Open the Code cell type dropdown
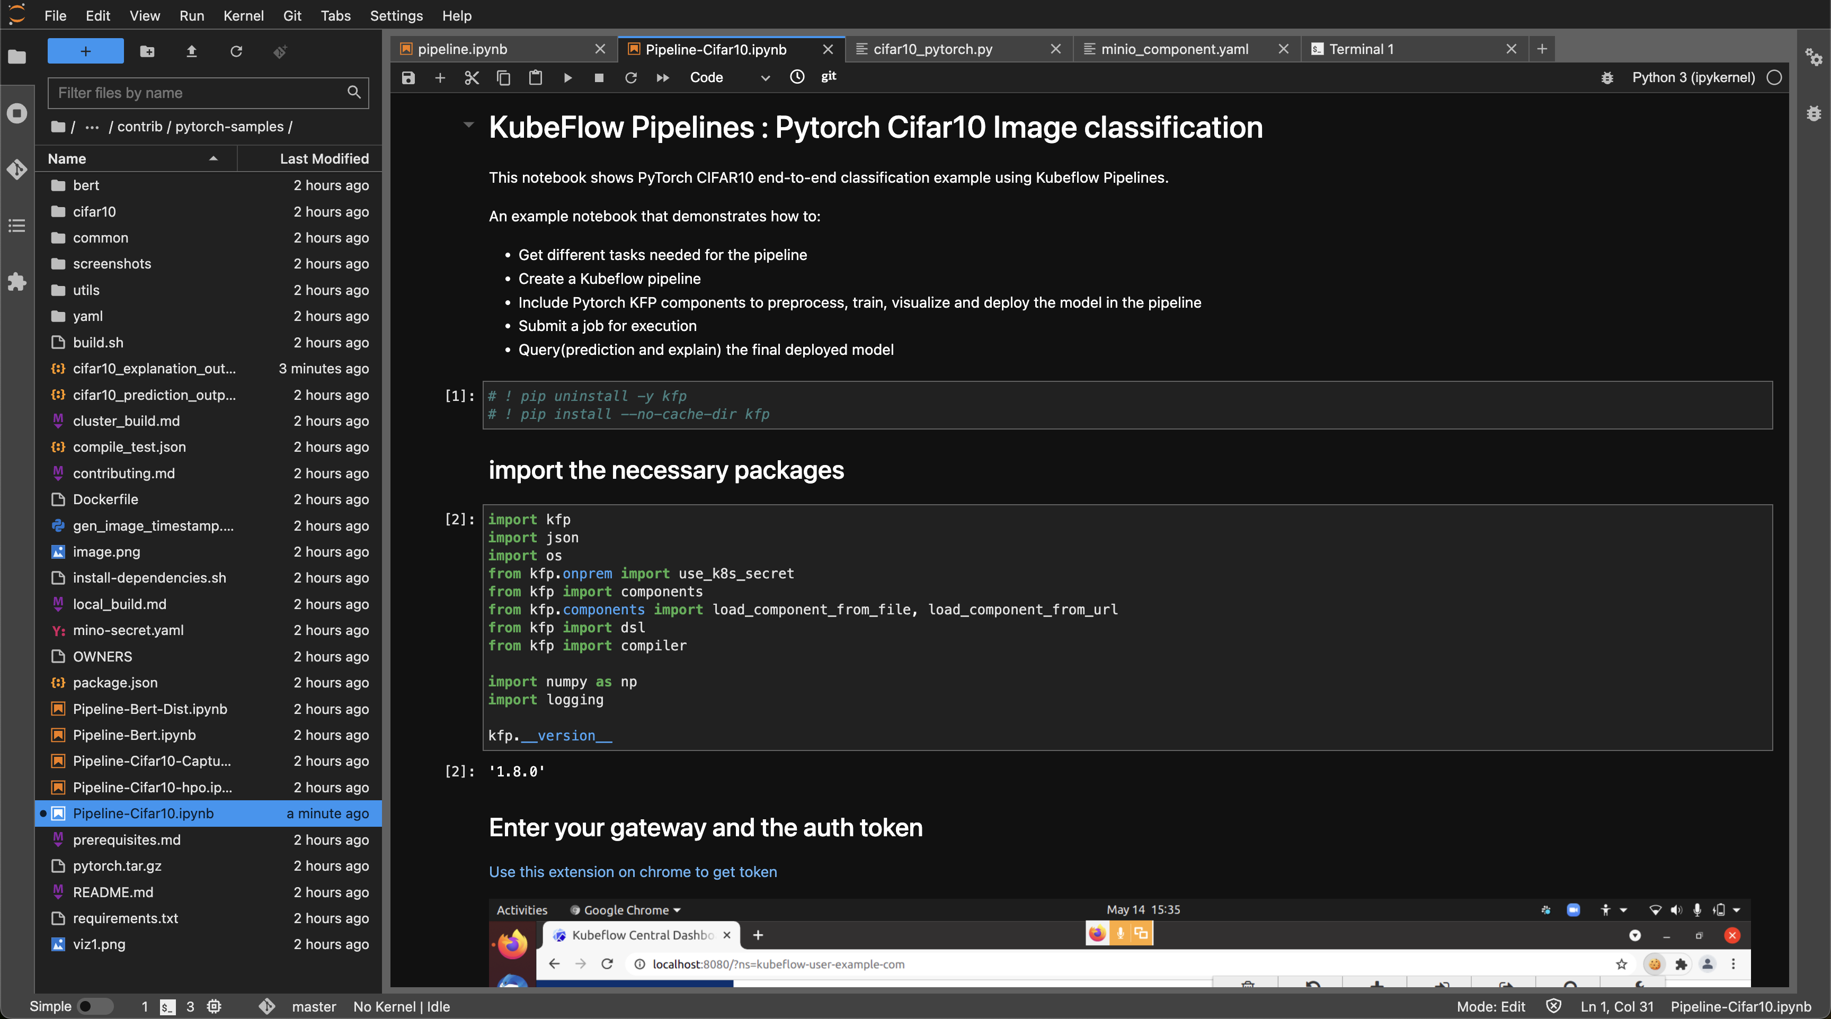 (729, 77)
